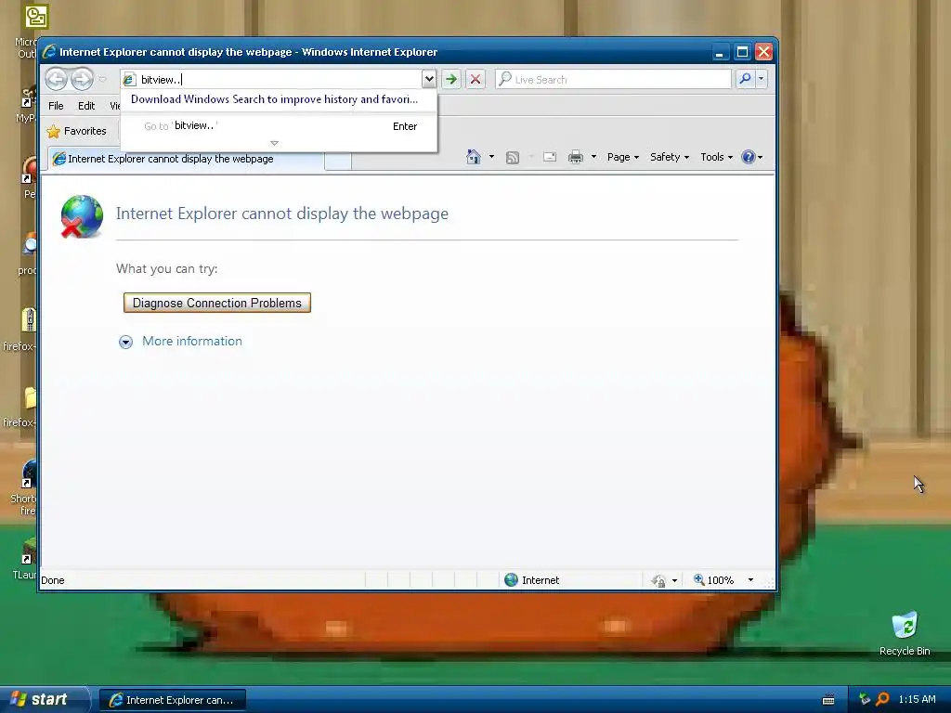951x713 pixels.
Task: Click the green Go arrow button
Action: (450, 79)
